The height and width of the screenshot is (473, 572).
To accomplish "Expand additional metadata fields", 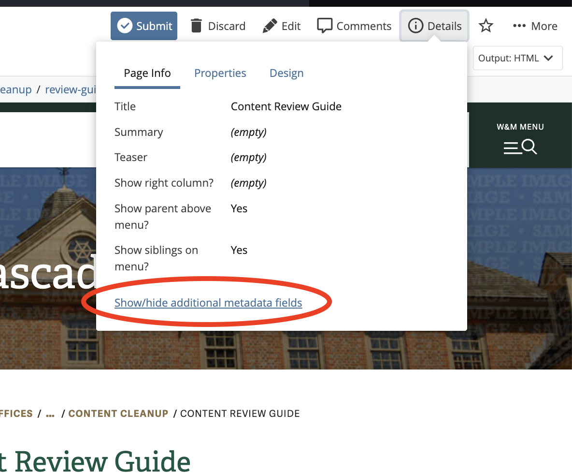I will point(208,302).
